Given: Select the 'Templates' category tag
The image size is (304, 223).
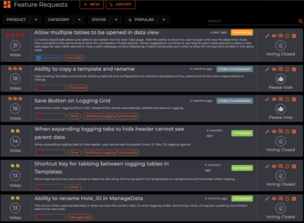Looking at the screenshot, I should click(78, 88).
